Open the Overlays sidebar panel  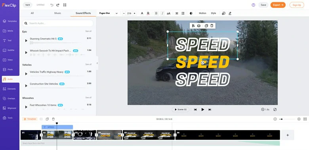tap(10, 98)
